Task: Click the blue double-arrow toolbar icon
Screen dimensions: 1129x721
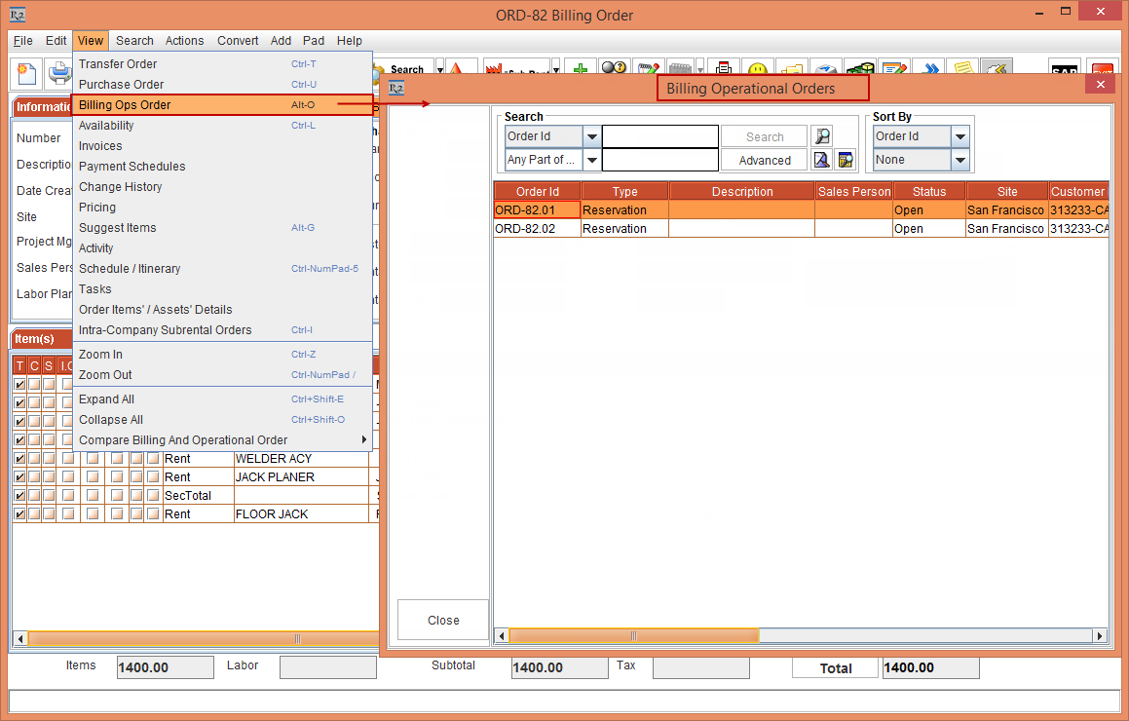Action: click(930, 71)
